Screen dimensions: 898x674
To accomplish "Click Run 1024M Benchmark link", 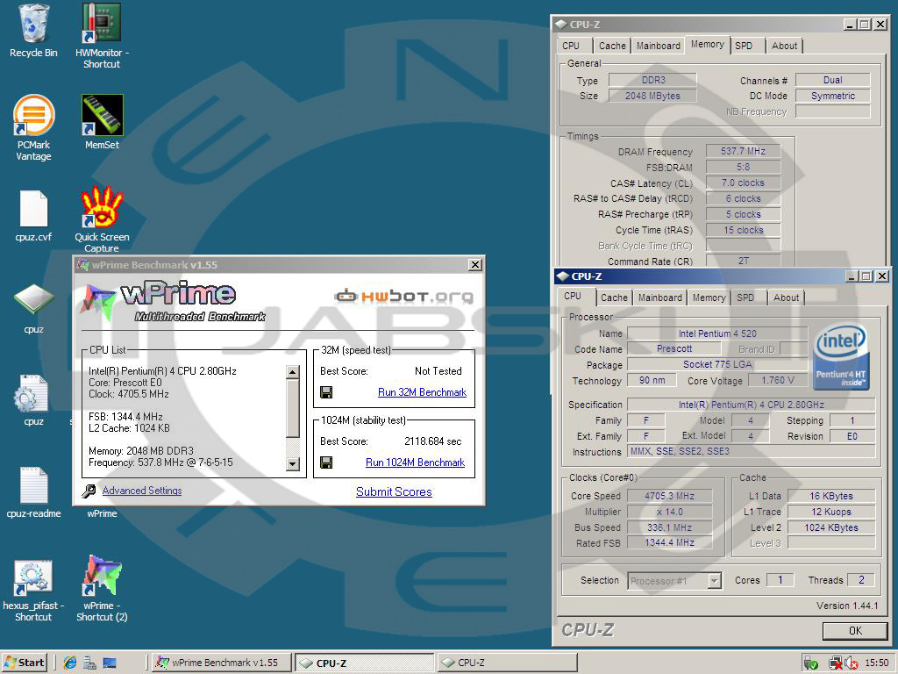I will coord(415,462).
